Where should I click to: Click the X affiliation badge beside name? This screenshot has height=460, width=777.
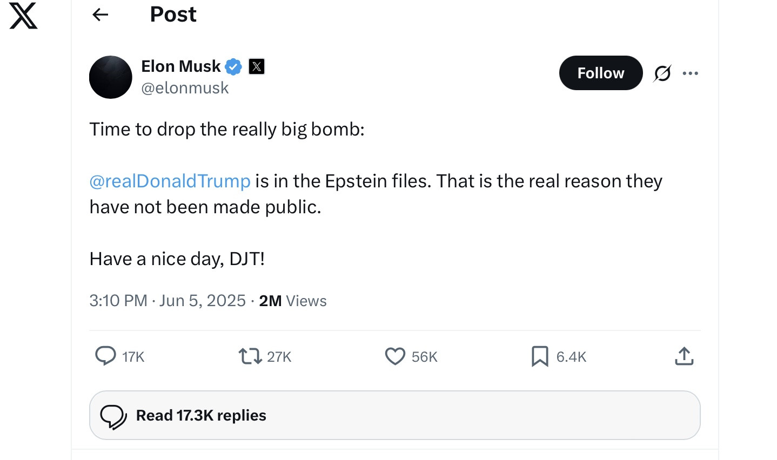pyautogui.click(x=257, y=66)
